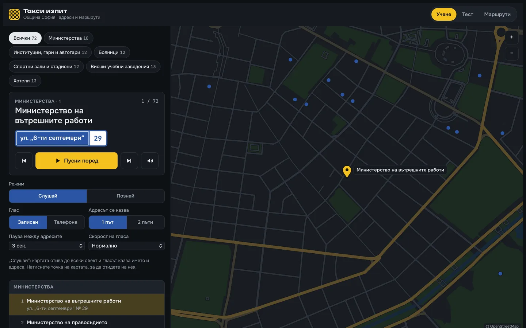Open the Пауза между адресите dropdown

tap(47, 246)
